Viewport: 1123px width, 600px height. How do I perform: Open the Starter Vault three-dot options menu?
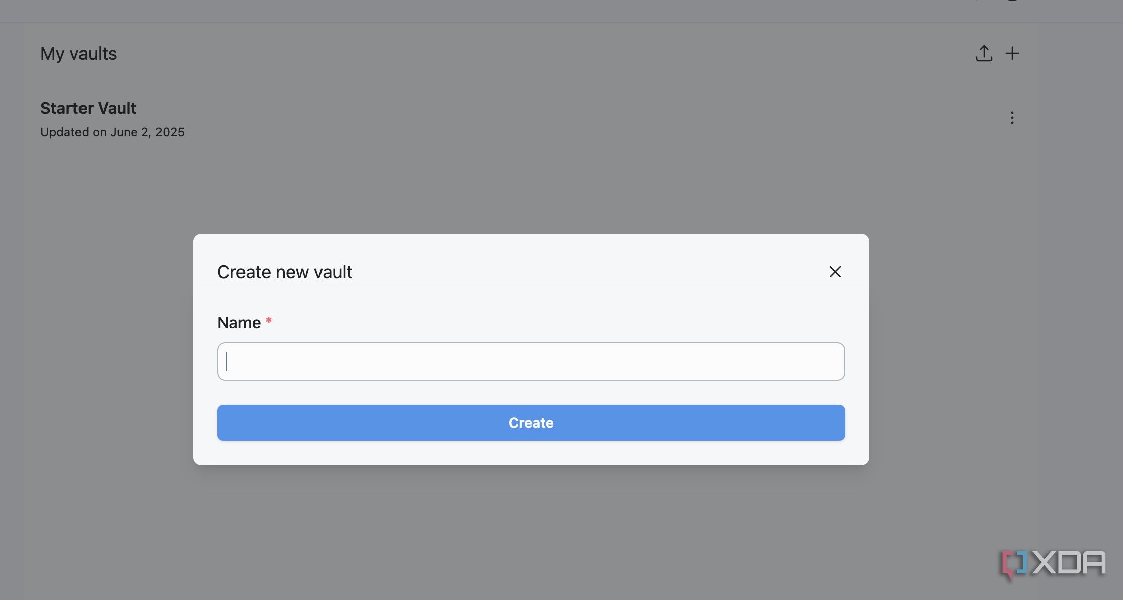[x=1012, y=118]
